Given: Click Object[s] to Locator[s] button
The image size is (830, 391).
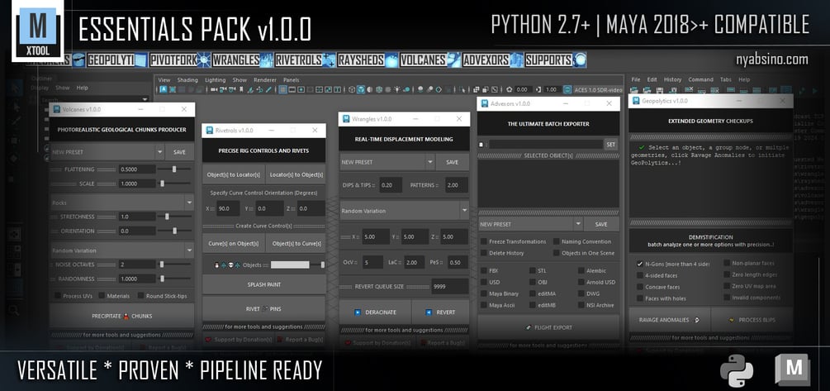Looking at the screenshot, I should (234, 174).
